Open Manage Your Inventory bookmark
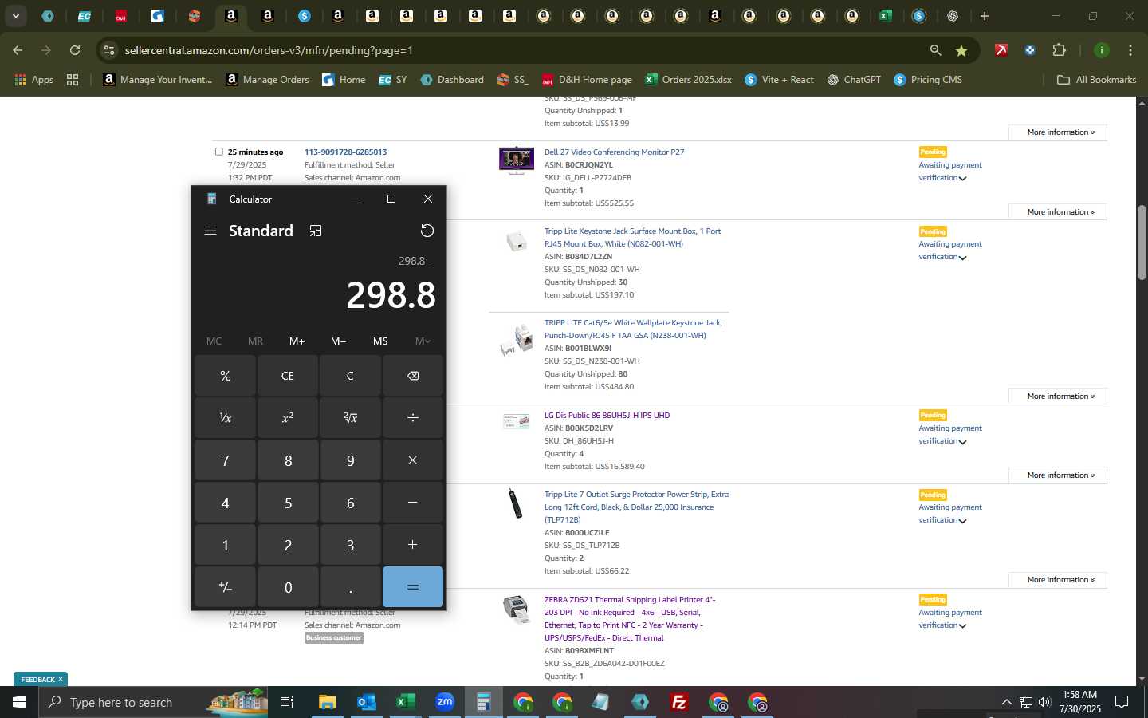1148x718 pixels. point(158,79)
